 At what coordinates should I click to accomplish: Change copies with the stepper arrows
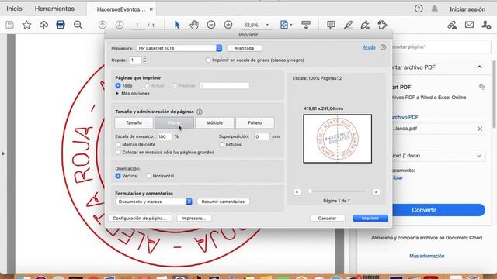pyautogui.click(x=145, y=60)
